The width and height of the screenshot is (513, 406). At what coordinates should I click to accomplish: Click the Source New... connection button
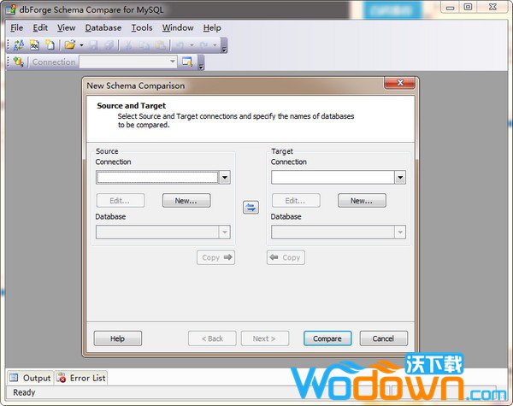coord(186,201)
